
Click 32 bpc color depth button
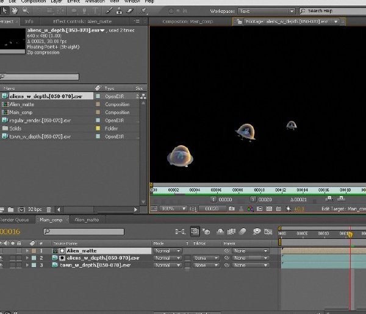tap(35, 210)
